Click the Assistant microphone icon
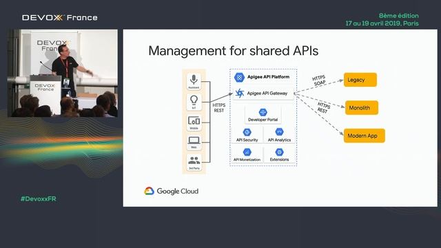The image size is (441, 248). coord(194,79)
